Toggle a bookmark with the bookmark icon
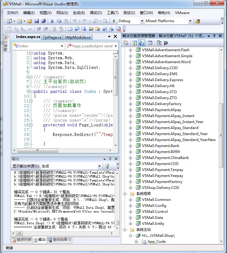Screen dimensions: 227x253 click(x=70, y=29)
